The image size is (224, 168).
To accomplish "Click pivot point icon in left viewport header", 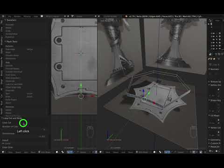I will point(63,152).
